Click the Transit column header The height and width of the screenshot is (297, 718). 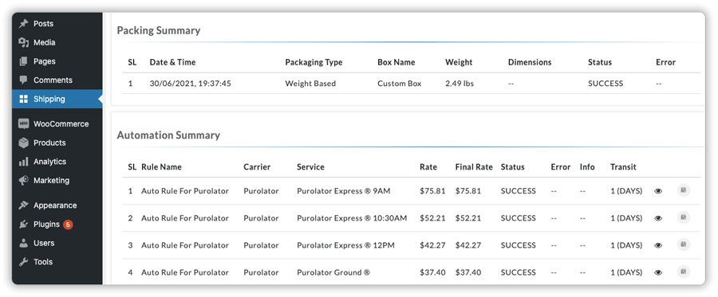coord(623,166)
